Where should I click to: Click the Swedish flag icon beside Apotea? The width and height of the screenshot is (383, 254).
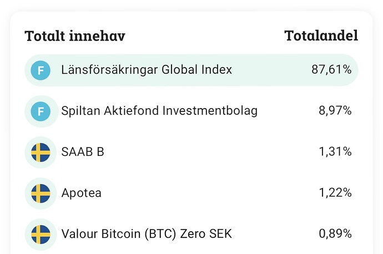coord(41,193)
